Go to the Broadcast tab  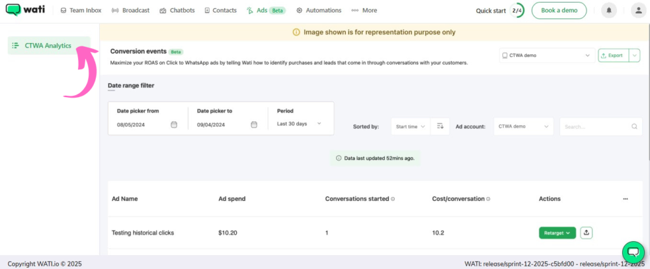point(130,11)
